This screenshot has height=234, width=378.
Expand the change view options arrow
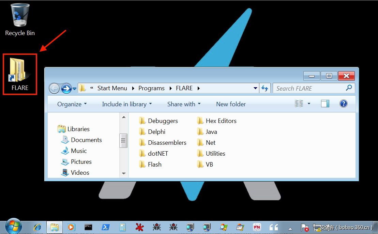[309, 104]
